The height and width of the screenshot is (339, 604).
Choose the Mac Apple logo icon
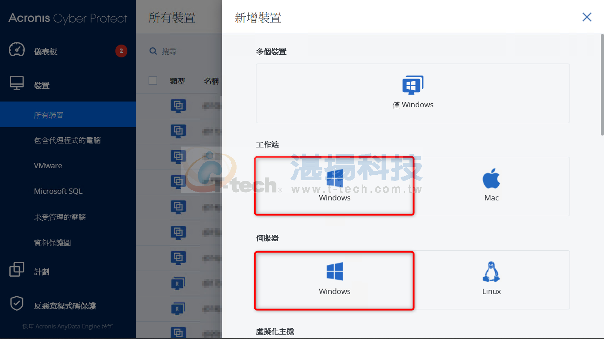tap(491, 179)
